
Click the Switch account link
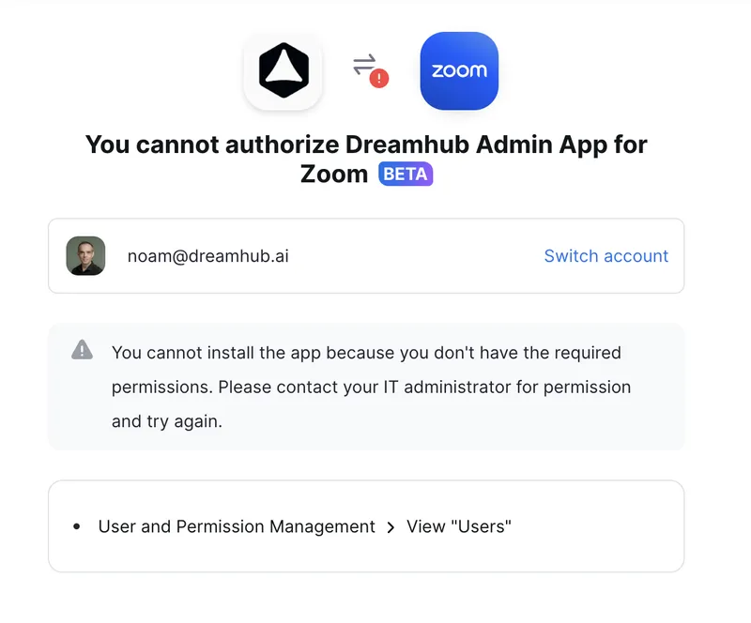[x=605, y=256]
